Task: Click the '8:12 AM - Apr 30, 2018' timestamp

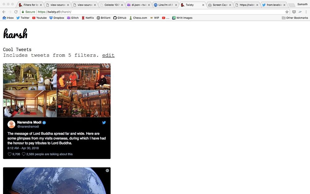Action: tap(23, 148)
